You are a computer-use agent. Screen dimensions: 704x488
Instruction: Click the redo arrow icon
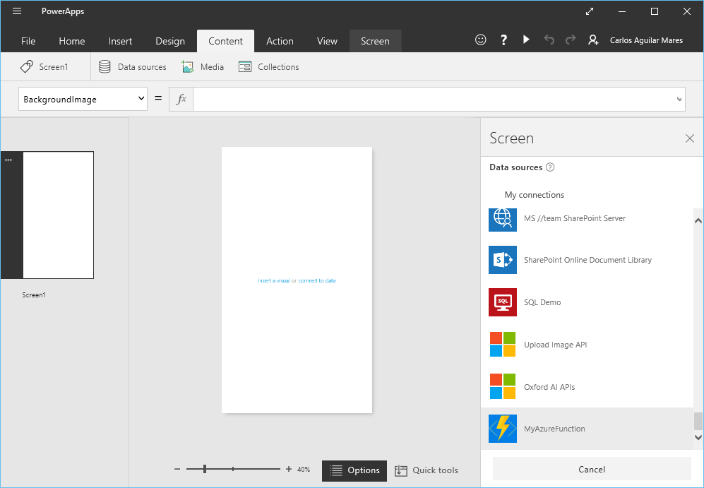point(571,40)
